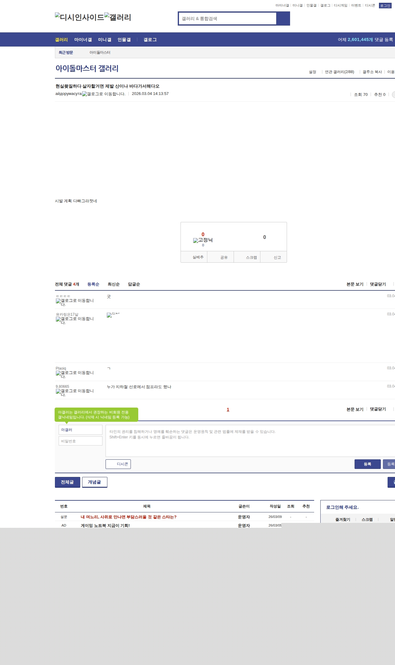Click 댓글닫기 in the comment sort bar
This screenshot has width=395, height=665.
[x=378, y=284]
